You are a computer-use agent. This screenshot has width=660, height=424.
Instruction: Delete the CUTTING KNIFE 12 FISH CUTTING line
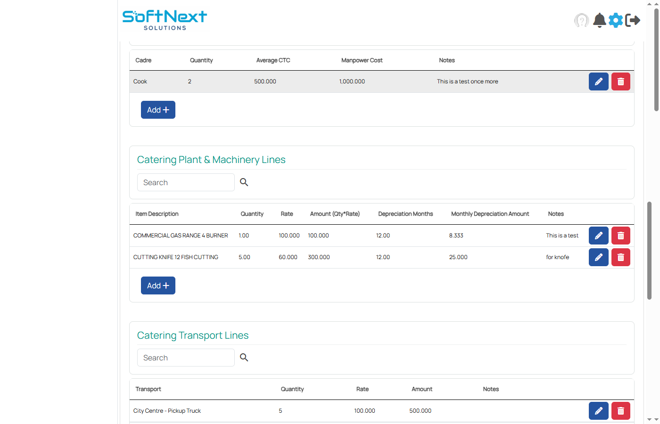(620, 257)
